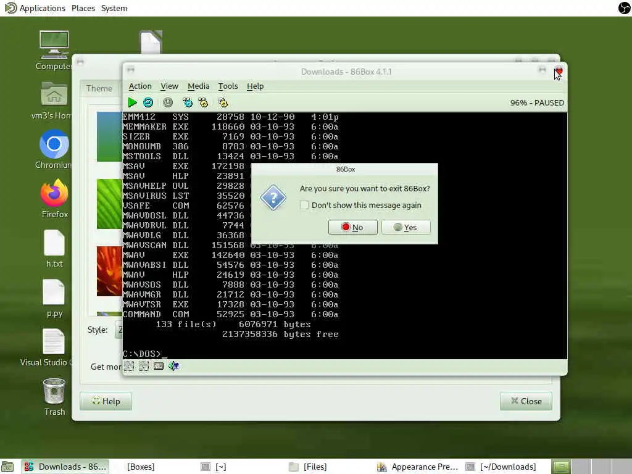The height and width of the screenshot is (474, 632).
Task: Switch to "Appearance Pre..." taskbar item
Action: (x=417, y=467)
